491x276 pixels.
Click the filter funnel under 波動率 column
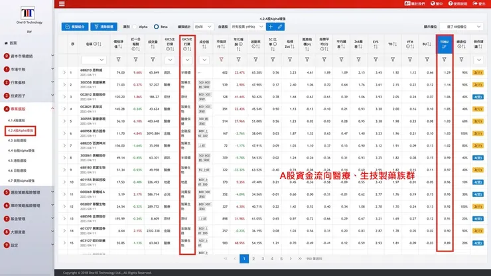coord(255,59)
